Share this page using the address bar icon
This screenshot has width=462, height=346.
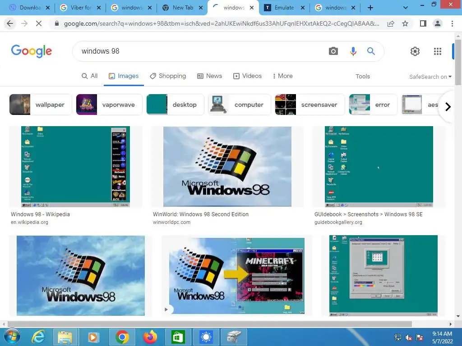[x=391, y=23]
